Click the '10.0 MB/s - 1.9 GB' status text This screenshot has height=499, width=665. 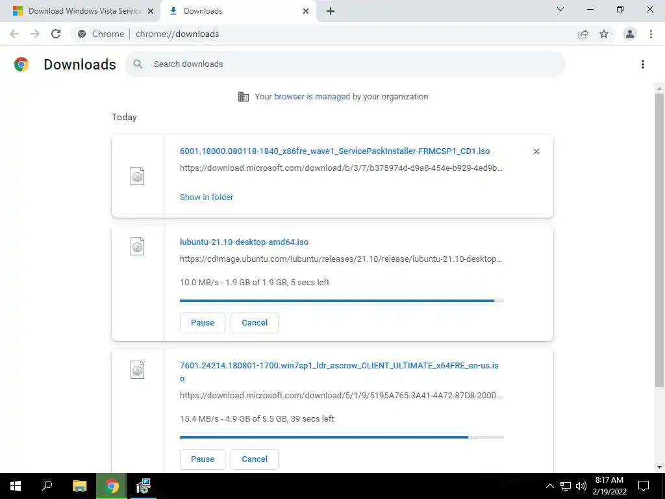tap(255, 283)
